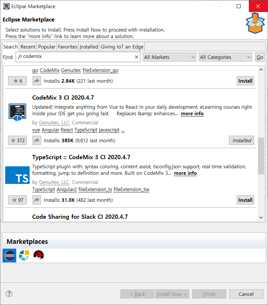Click the Cancel button
Screen dimensions: 268x305
point(246,294)
